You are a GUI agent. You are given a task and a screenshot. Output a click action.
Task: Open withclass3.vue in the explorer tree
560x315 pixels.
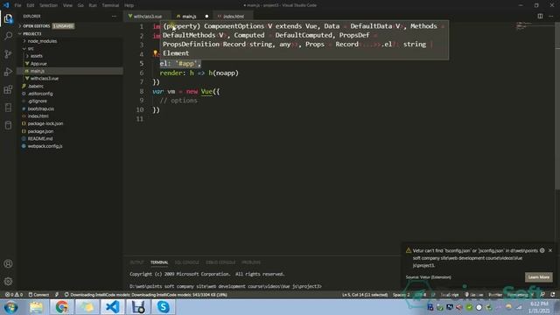pyautogui.click(x=70, y=78)
